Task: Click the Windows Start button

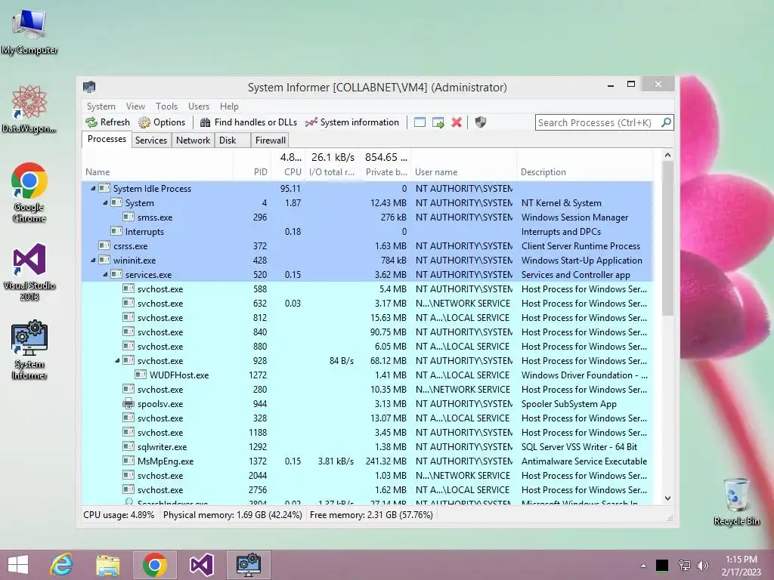Action: pos(18,565)
